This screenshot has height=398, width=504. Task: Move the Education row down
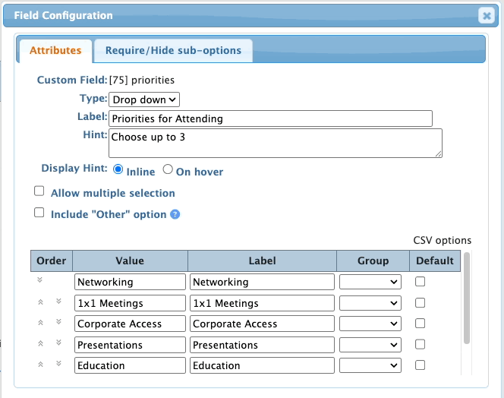pyautogui.click(x=58, y=364)
